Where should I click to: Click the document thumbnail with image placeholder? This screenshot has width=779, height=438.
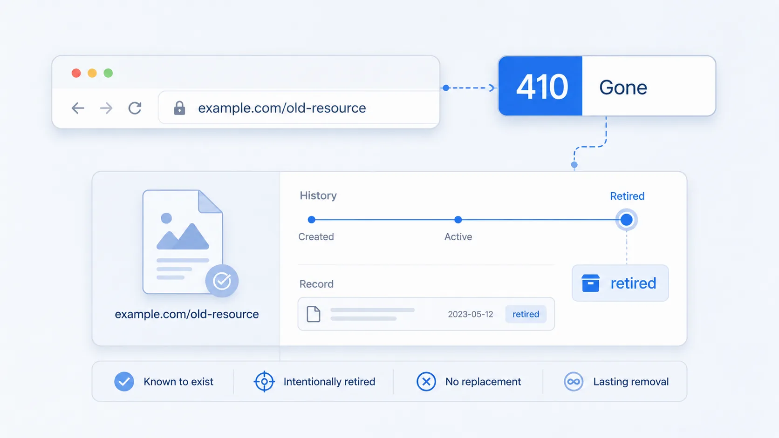click(x=183, y=242)
